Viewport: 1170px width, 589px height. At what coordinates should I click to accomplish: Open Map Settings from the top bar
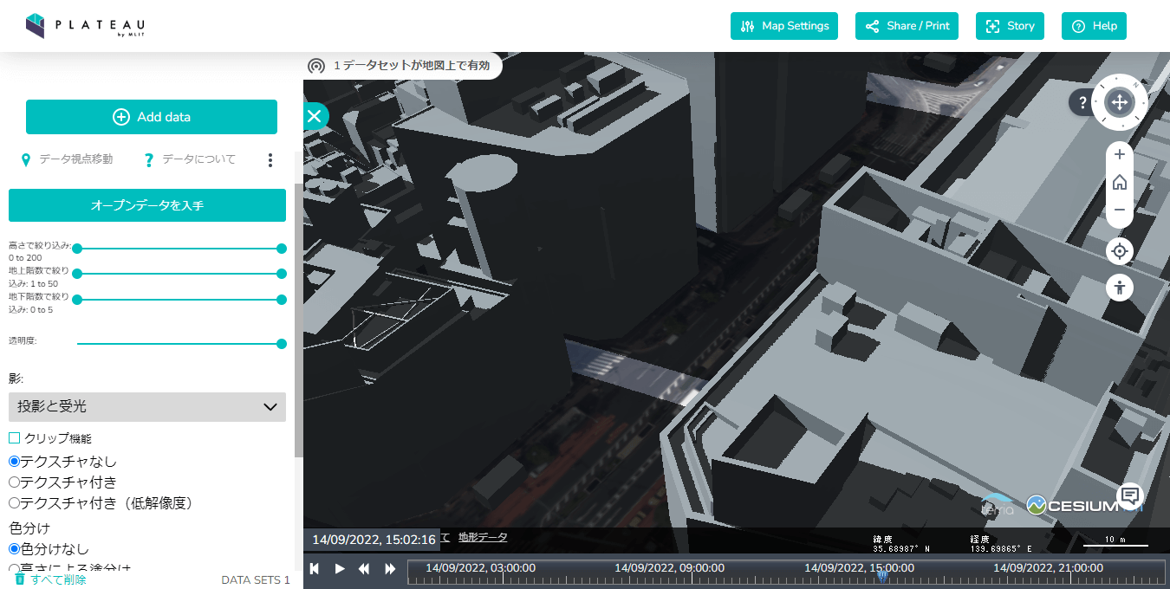pos(783,25)
